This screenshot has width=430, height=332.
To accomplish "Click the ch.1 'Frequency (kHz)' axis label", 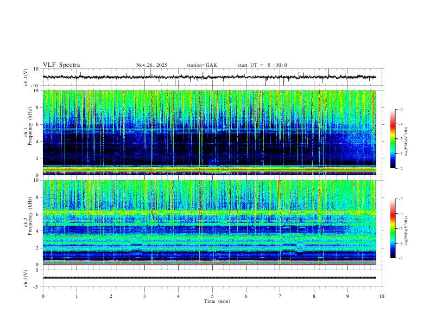I will [30, 125].
